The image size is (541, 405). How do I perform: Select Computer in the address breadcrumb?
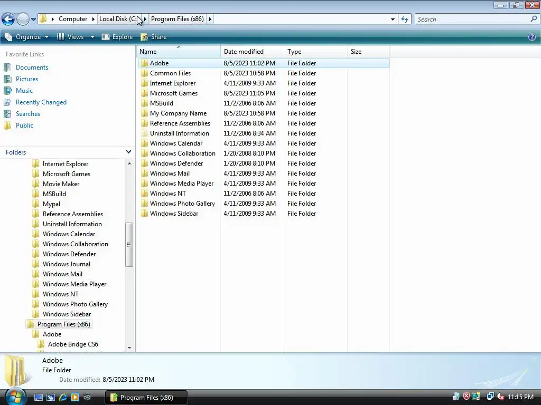click(x=73, y=19)
